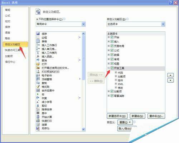Click the 格式刷 format painter icon
This screenshot has height=143, width=179.
[38, 87]
